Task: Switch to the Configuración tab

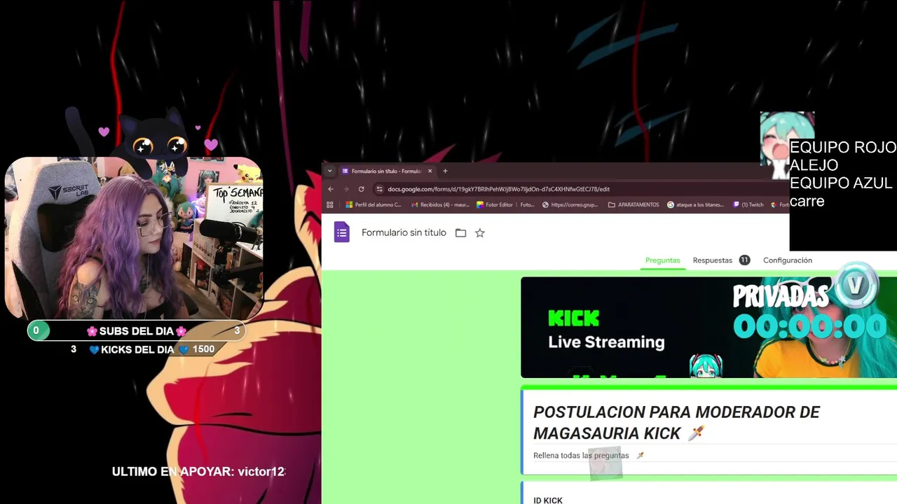Action: tap(788, 260)
